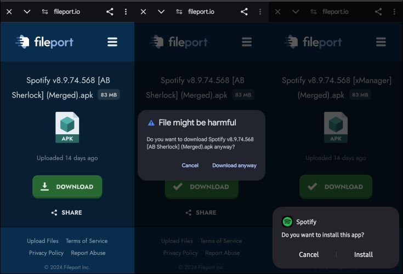Expand the chevron in the middle panel header
403x274 pixels.
click(161, 12)
